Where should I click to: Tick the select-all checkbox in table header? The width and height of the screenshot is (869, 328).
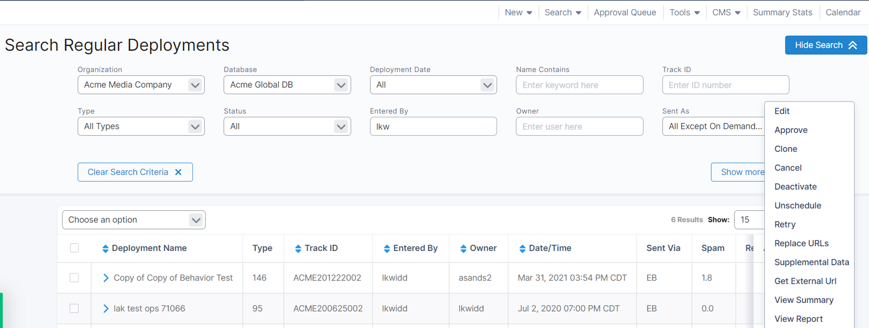[x=74, y=248]
